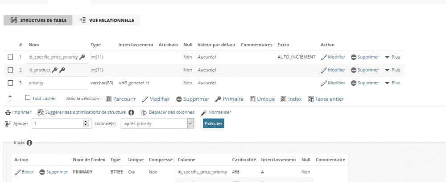
Task: Click the '456' cardinality cell
Action: (x=236, y=172)
